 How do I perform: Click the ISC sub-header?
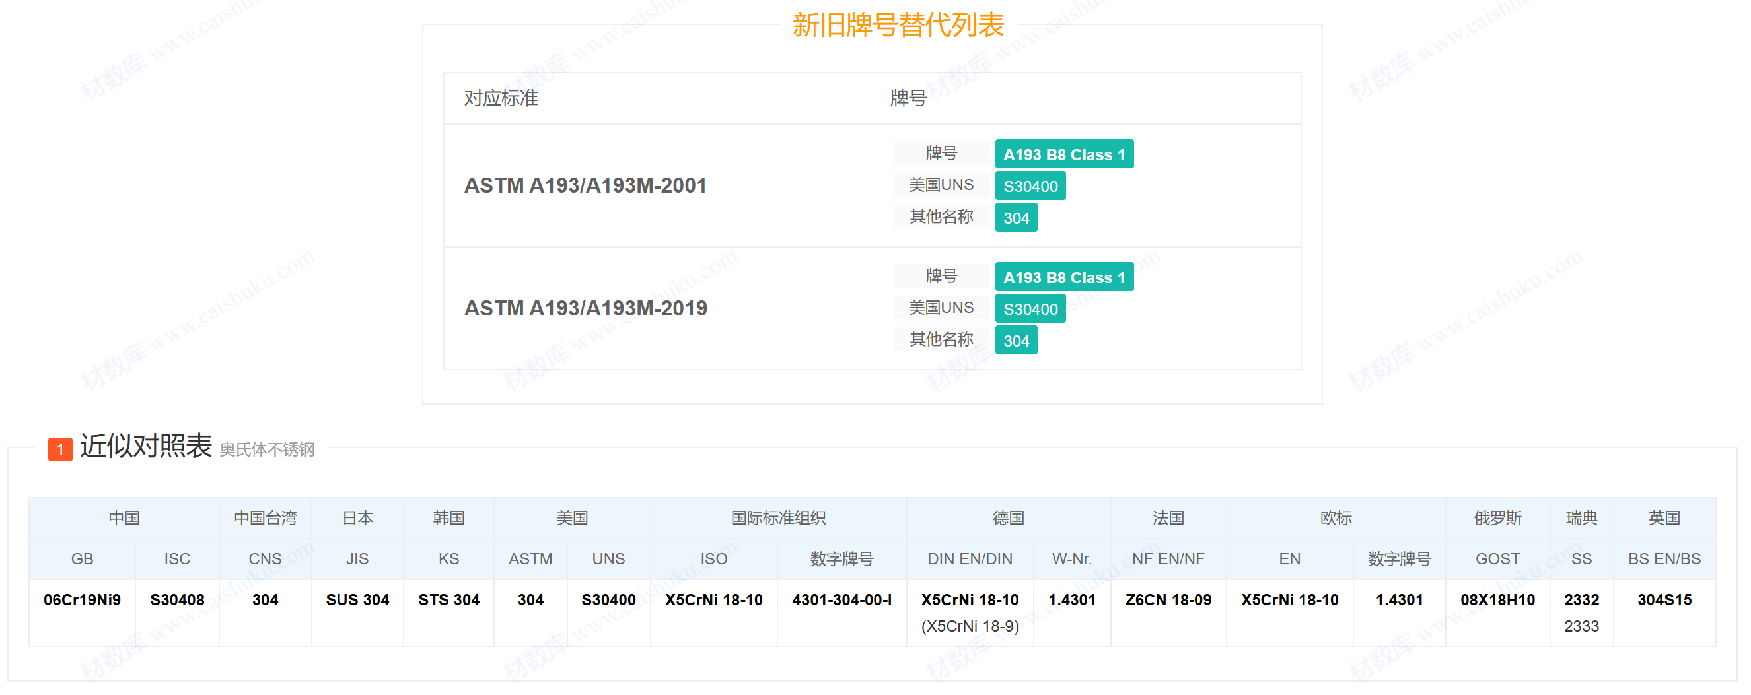pos(178,559)
